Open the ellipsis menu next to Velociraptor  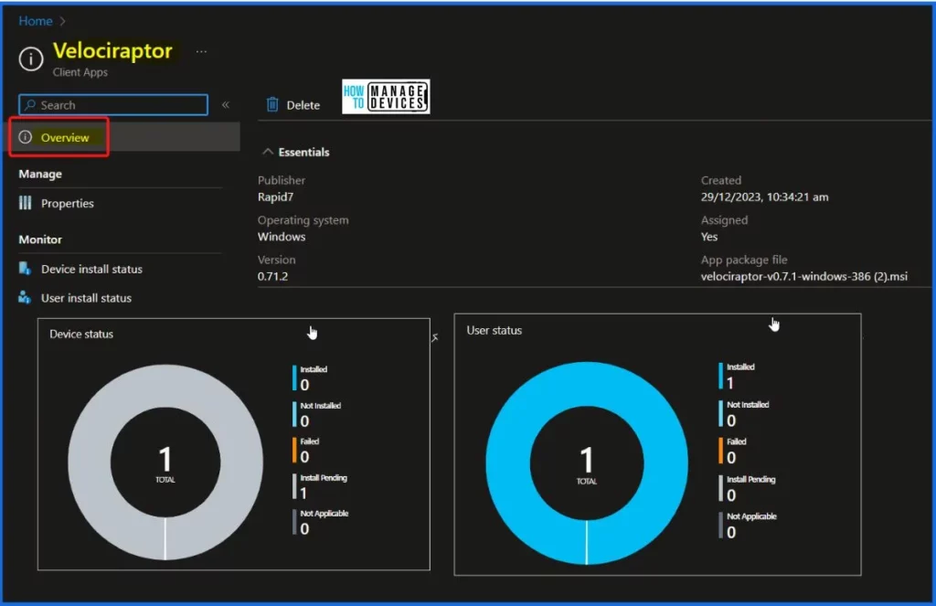tap(201, 52)
